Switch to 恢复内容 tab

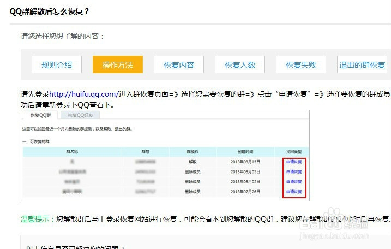(179, 64)
